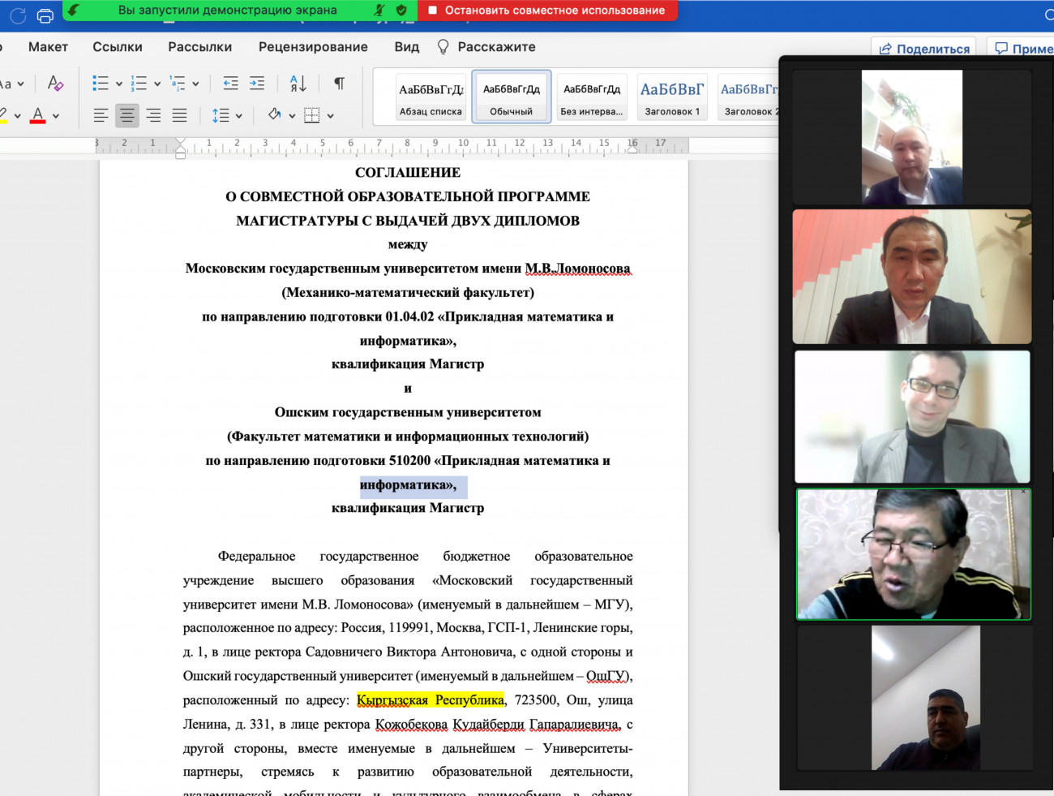The width and height of the screenshot is (1054, 796).
Task: Justify text across the page width
Action: (x=180, y=115)
